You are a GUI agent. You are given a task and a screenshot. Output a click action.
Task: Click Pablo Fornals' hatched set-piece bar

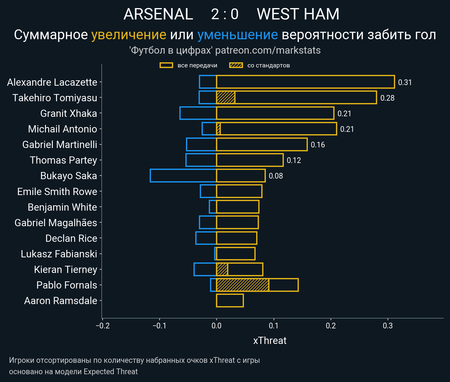(242, 285)
